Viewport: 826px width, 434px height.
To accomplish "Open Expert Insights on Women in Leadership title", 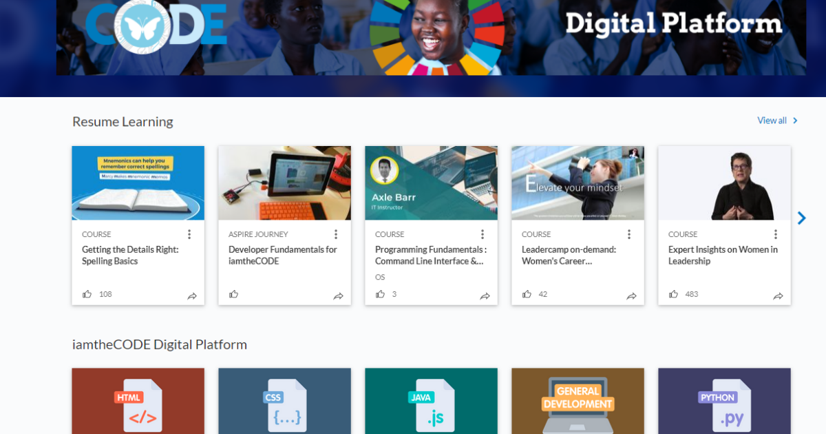I will 723,256.
